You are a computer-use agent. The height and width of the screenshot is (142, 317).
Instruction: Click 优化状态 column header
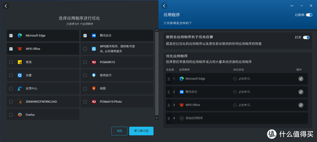pos(239,70)
